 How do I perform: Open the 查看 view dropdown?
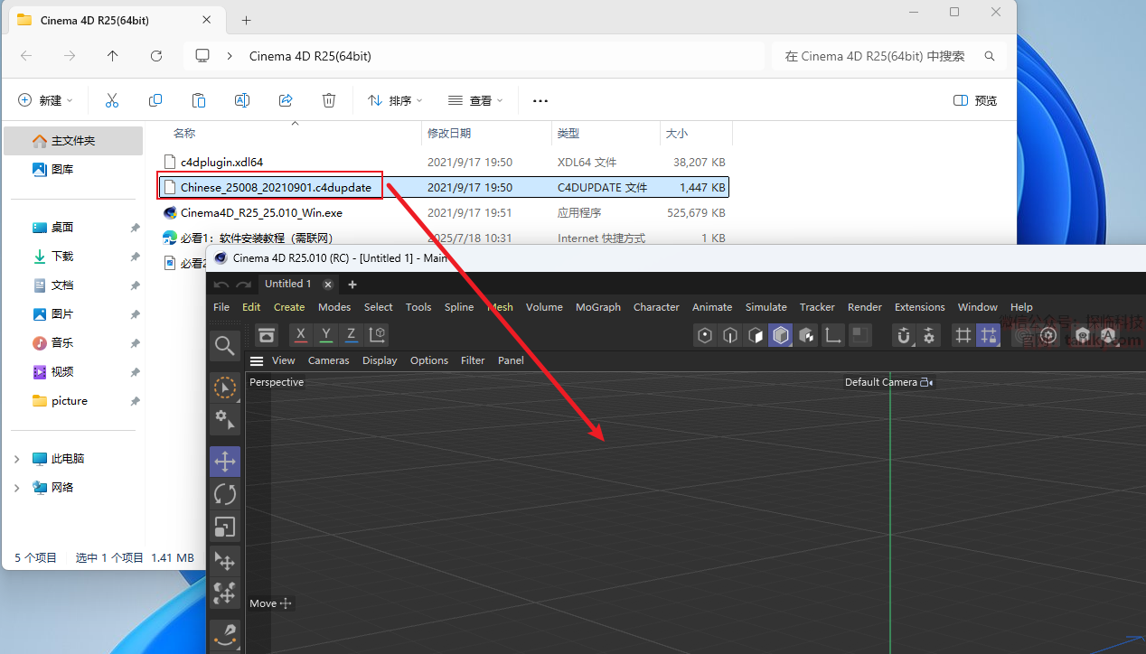pos(475,100)
